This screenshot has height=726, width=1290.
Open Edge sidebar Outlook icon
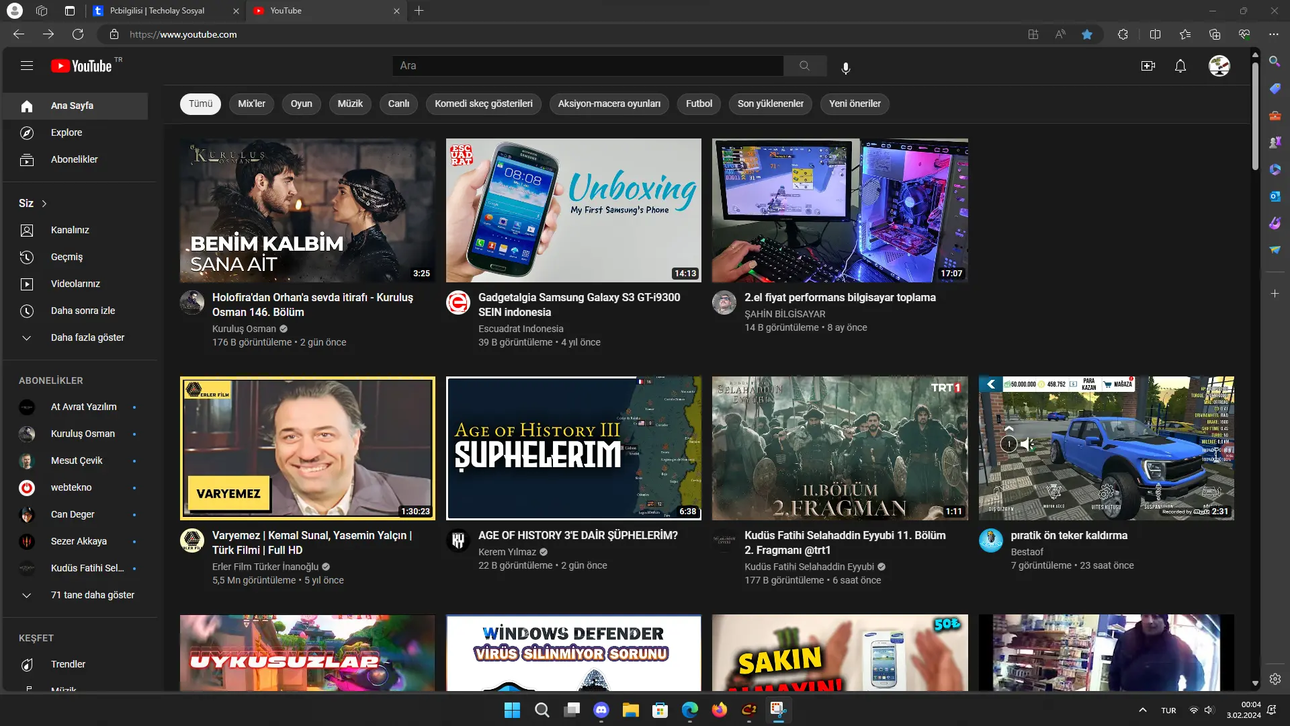pyautogui.click(x=1275, y=196)
